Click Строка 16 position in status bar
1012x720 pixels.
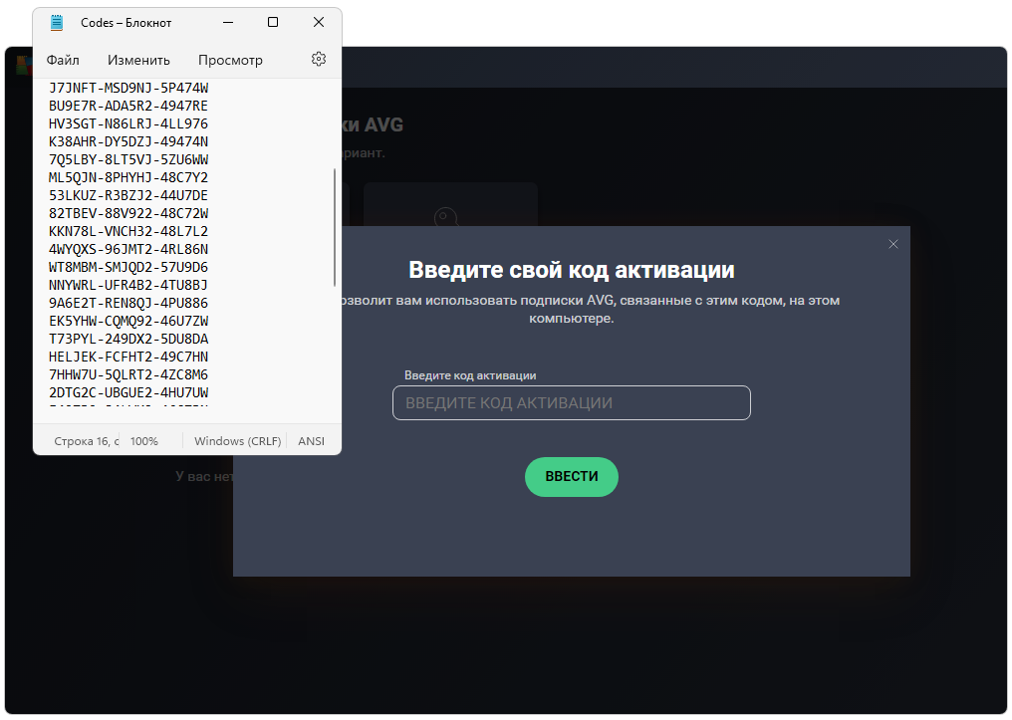pyautogui.click(x=87, y=441)
